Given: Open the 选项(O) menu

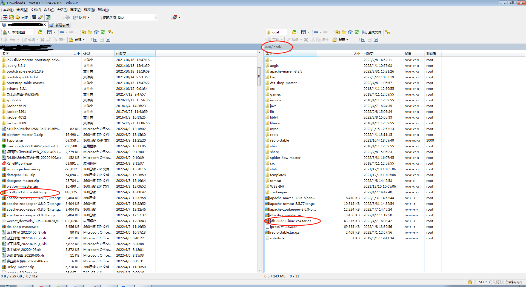Looking at the screenshot, I should 76,10.
